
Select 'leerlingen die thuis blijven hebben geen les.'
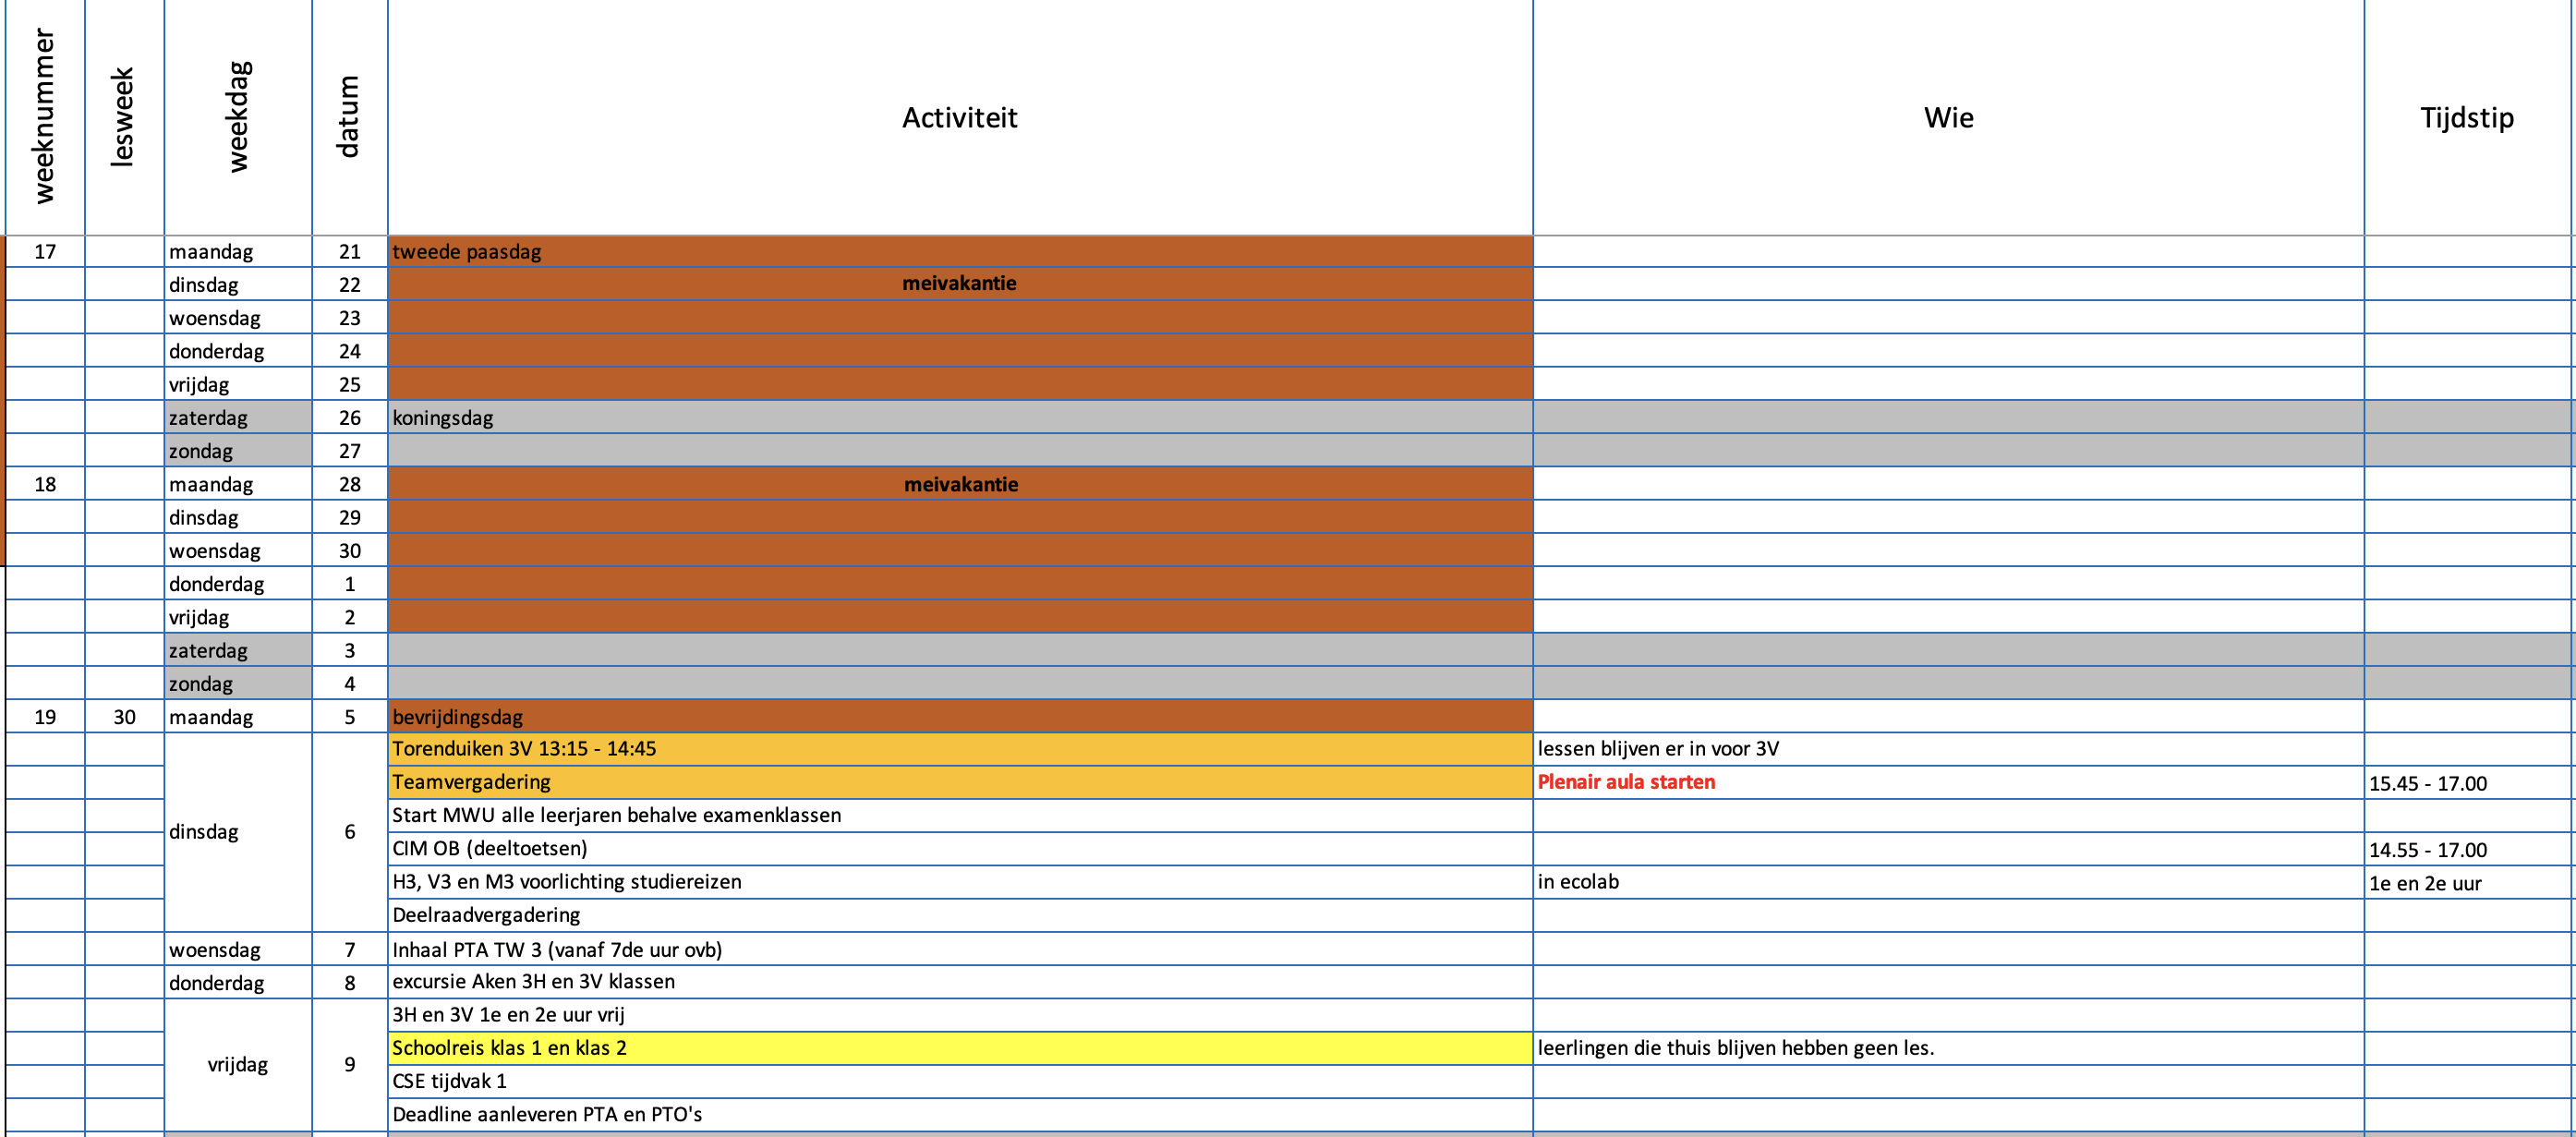(1948, 1047)
